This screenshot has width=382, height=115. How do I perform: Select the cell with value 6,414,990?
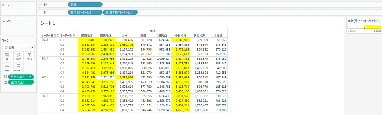pyautogui.click(x=105, y=105)
